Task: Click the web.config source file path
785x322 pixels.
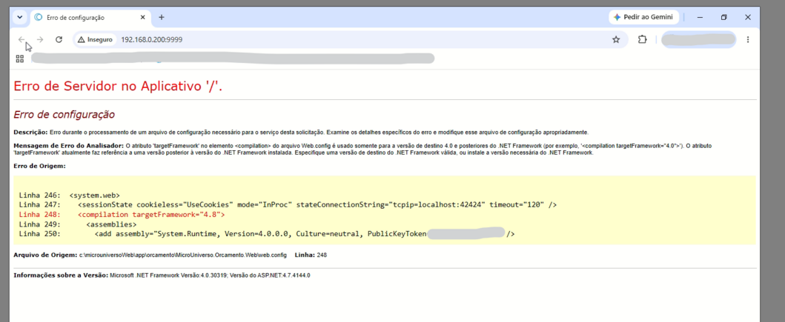Action: (x=183, y=255)
